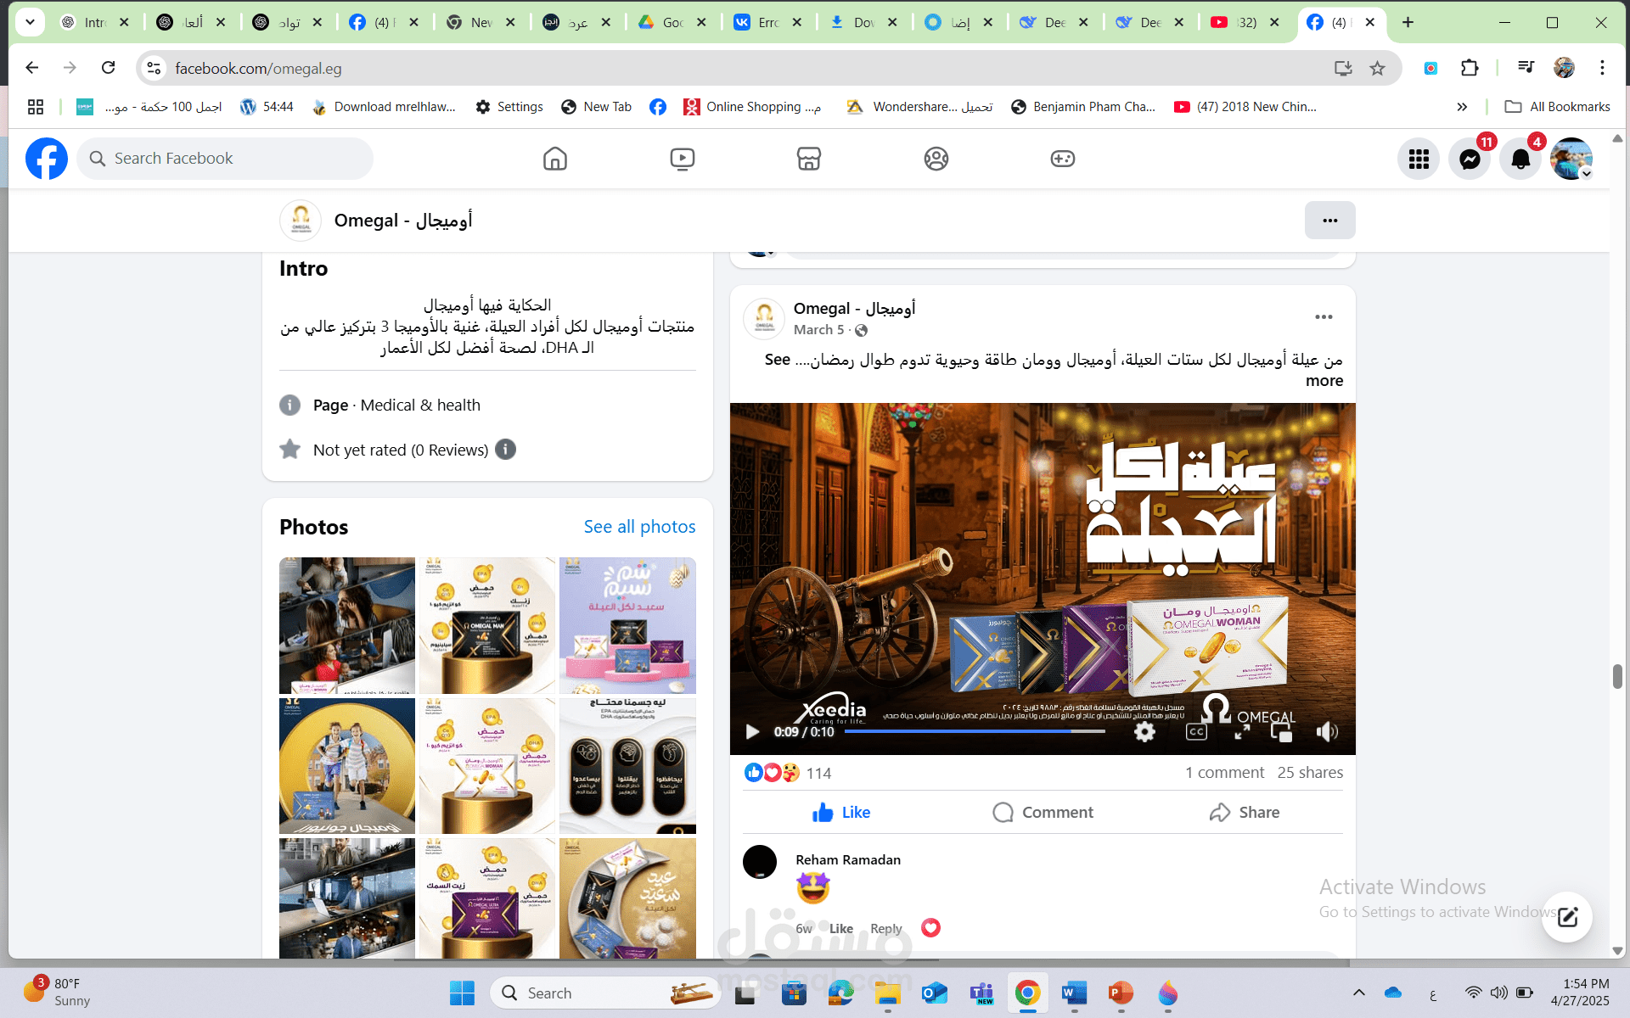Open the Omegal page three-dots options button
1630x1018 pixels.
[1329, 221]
